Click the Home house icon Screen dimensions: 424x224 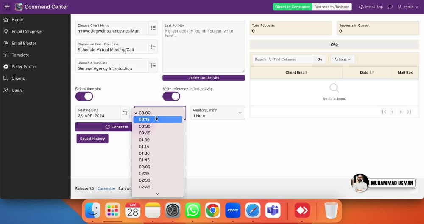(x=6, y=20)
